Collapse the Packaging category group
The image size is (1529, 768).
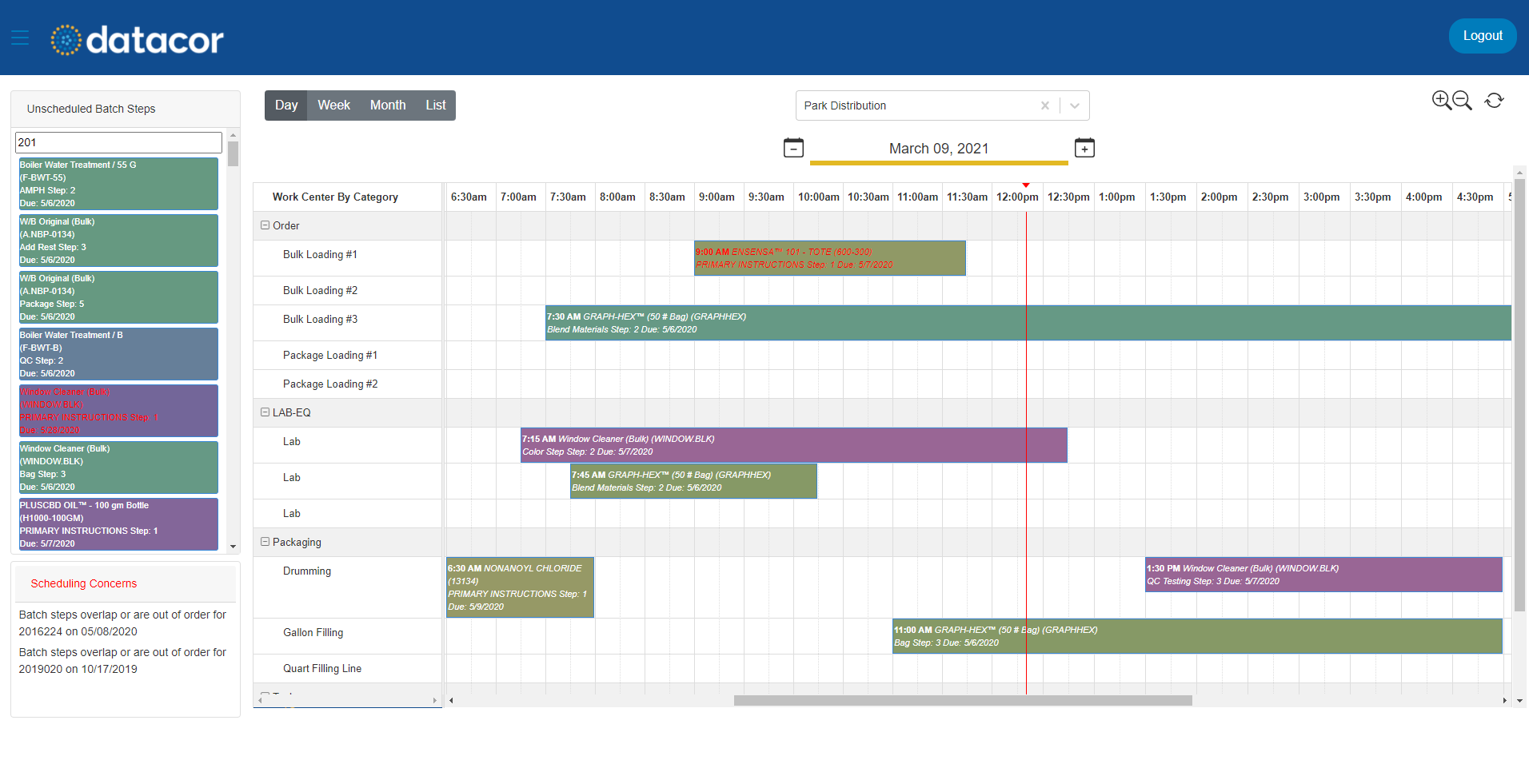tap(265, 541)
